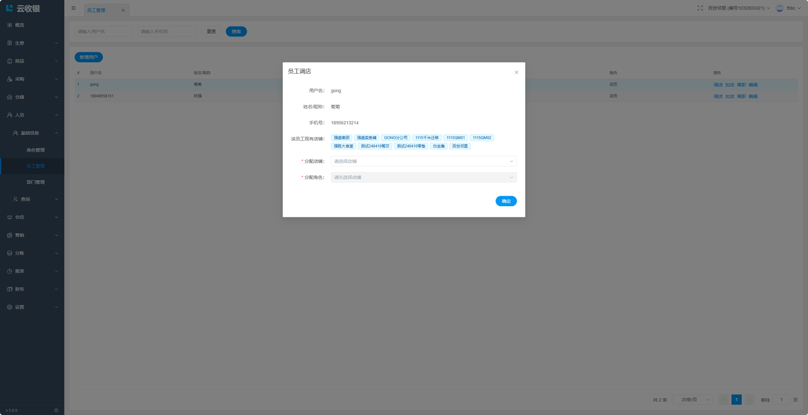
Task: Open the 分配角色 role dropdown
Action: (x=423, y=177)
